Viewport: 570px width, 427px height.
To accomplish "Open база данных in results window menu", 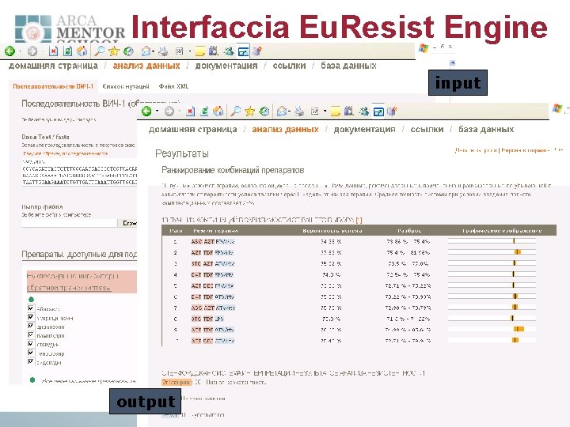I will (x=486, y=129).
